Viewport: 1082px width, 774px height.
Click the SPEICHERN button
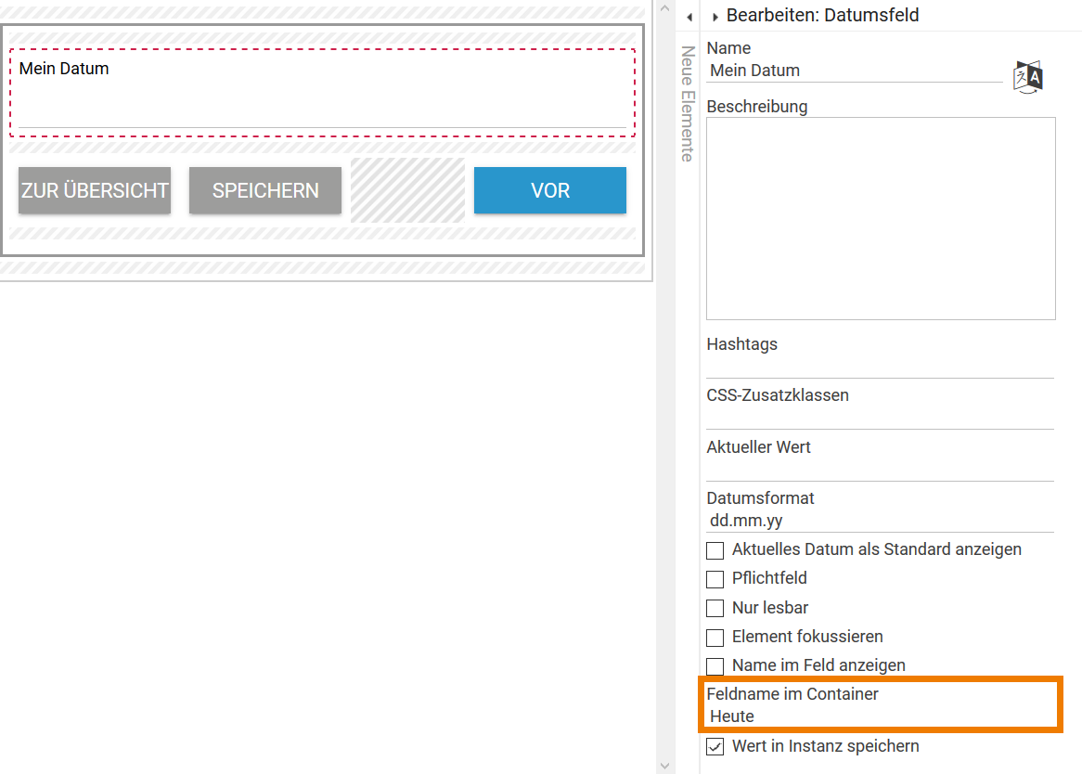point(265,190)
